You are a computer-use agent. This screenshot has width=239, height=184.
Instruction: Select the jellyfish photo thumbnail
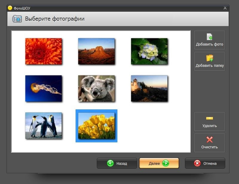tap(44, 88)
